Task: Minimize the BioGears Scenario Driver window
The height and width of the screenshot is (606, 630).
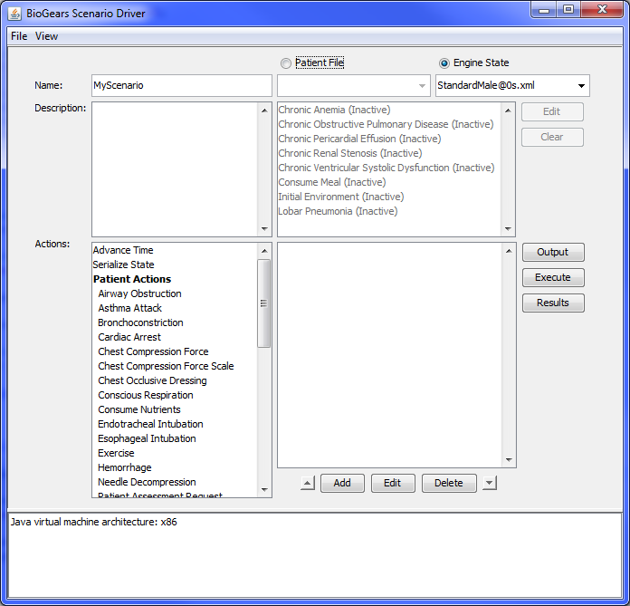Action: point(544,11)
